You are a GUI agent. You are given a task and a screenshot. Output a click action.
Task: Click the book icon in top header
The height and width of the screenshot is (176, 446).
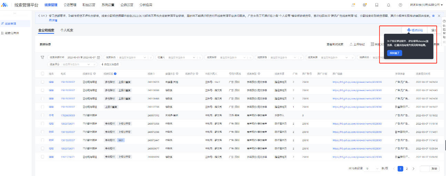[377, 5]
